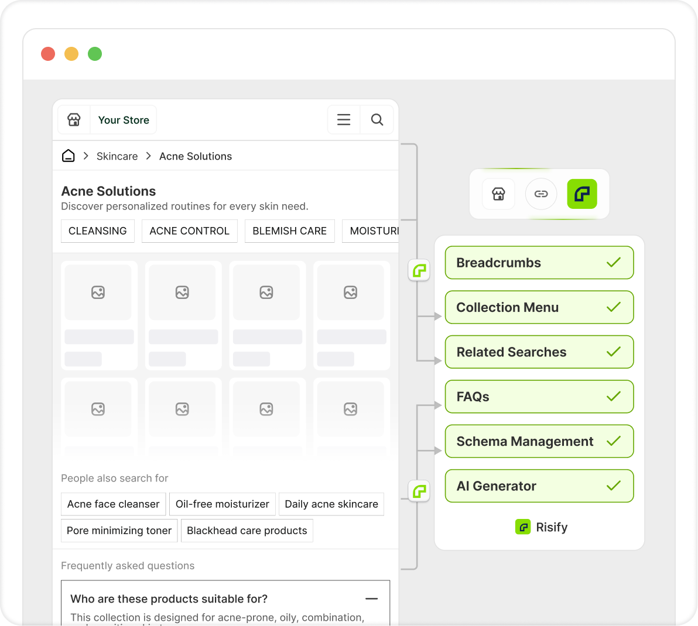The width and height of the screenshot is (698, 626).
Task: Switch to the ACNE CONTROL tab
Action: pyautogui.click(x=189, y=231)
